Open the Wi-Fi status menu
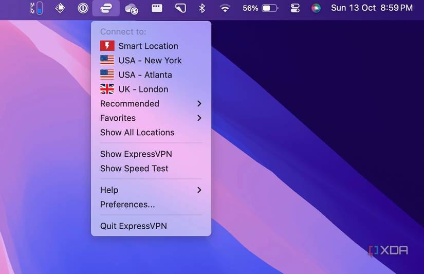 [225, 8]
